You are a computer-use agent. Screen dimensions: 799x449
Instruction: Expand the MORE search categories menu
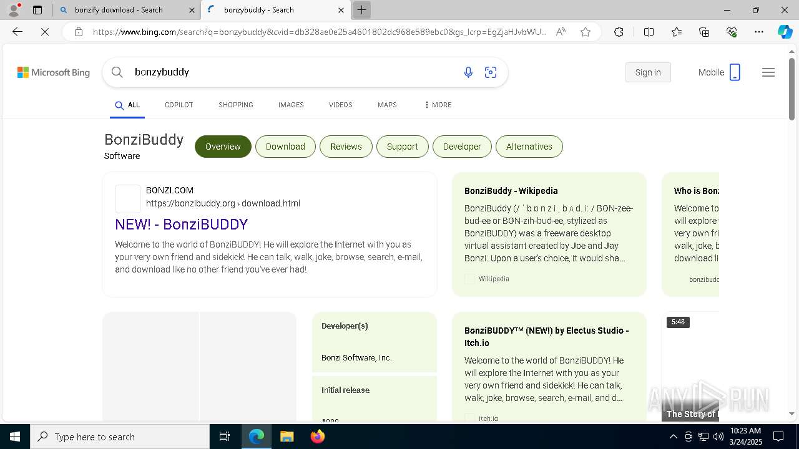pos(438,105)
